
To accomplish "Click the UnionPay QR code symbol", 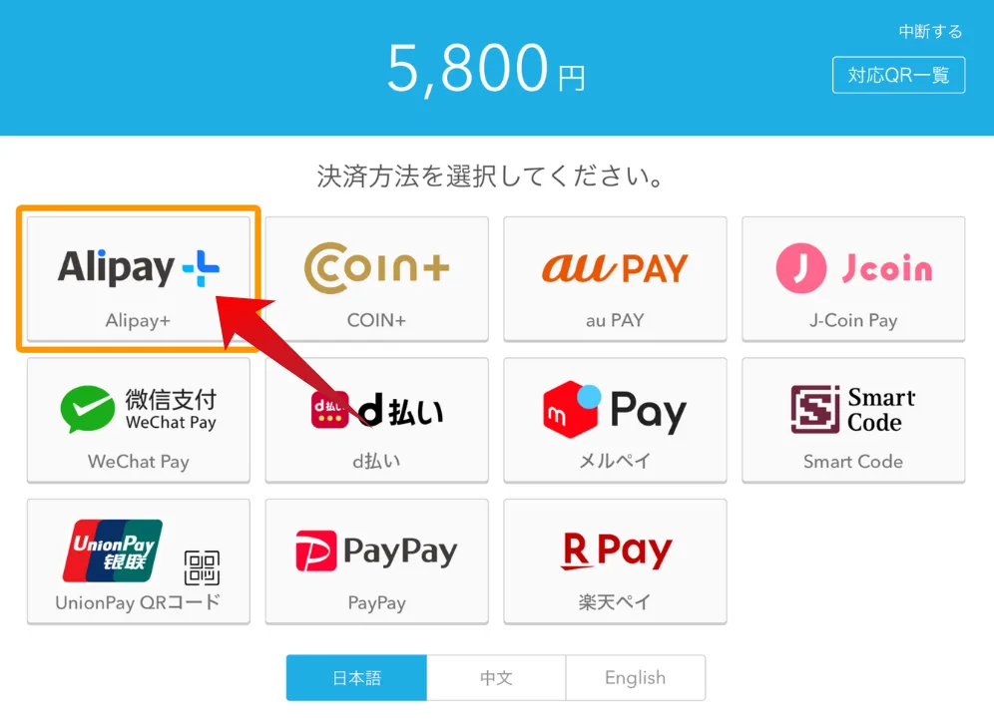I will pos(202,567).
